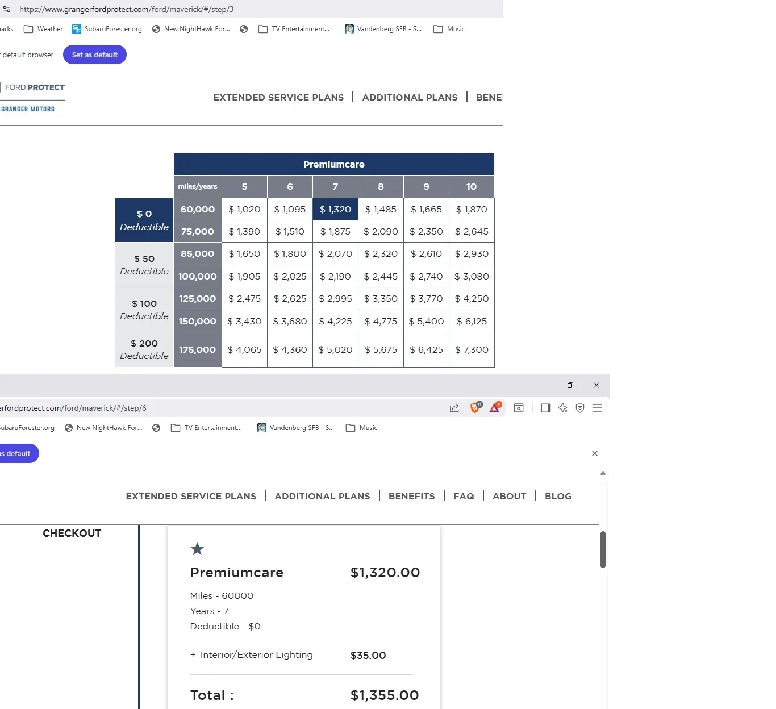Open TV Entertainment folder in the upper window
The image size is (776, 709).
[294, 29]
